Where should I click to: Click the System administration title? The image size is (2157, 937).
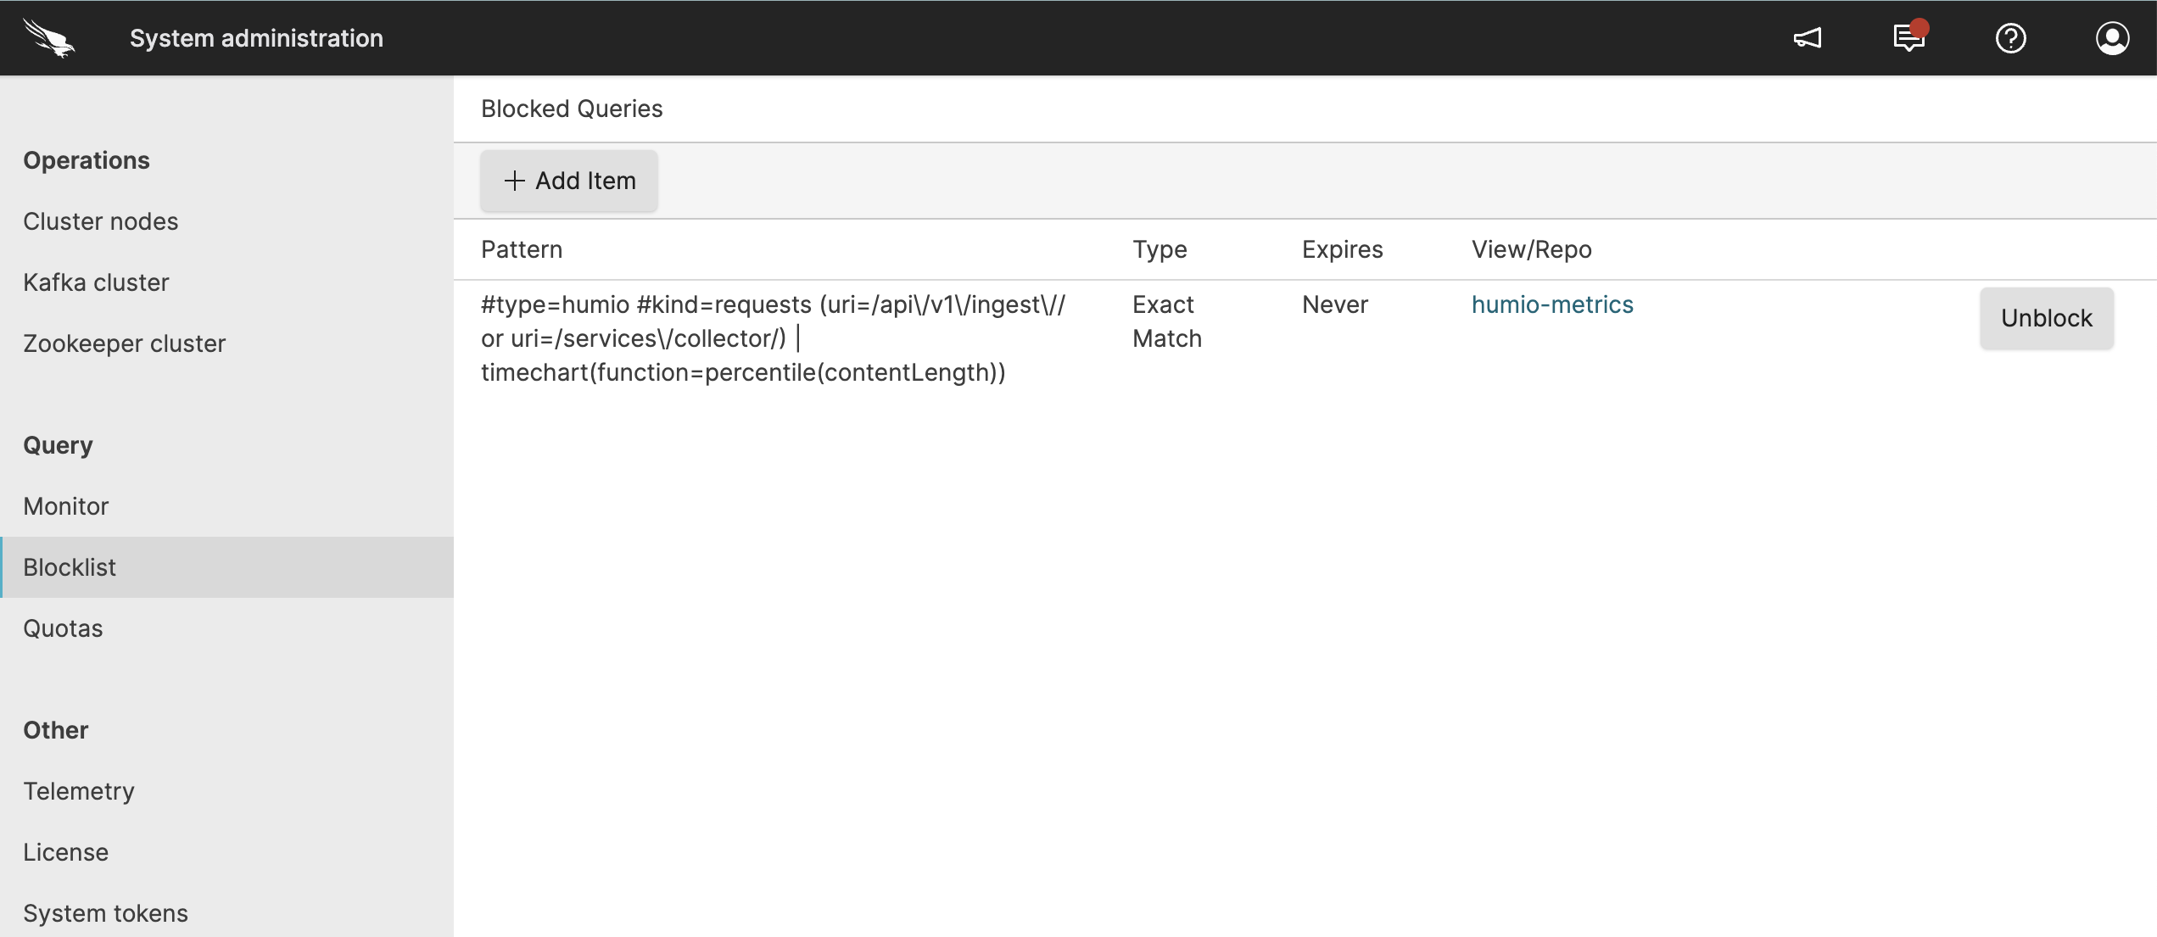(255, 37)
